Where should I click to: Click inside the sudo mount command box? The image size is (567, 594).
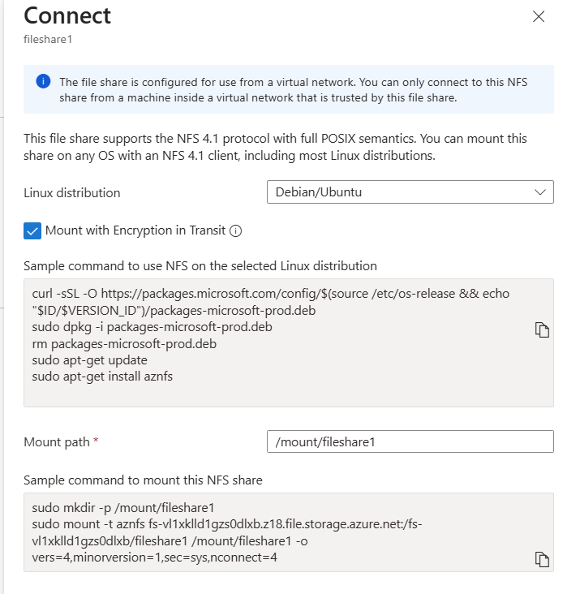[x=276, y=532]
